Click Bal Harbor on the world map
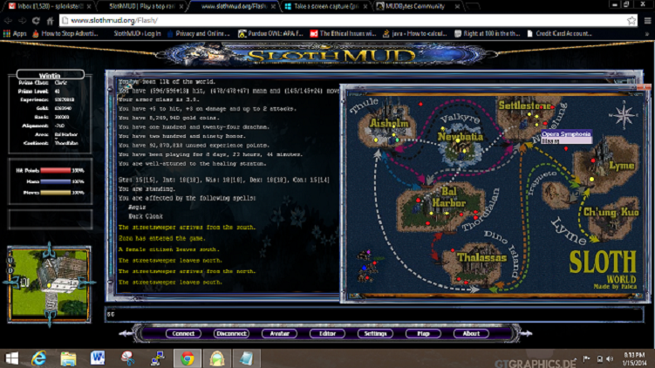This screenshot has width=655, height=368. (x=448, y=197)
